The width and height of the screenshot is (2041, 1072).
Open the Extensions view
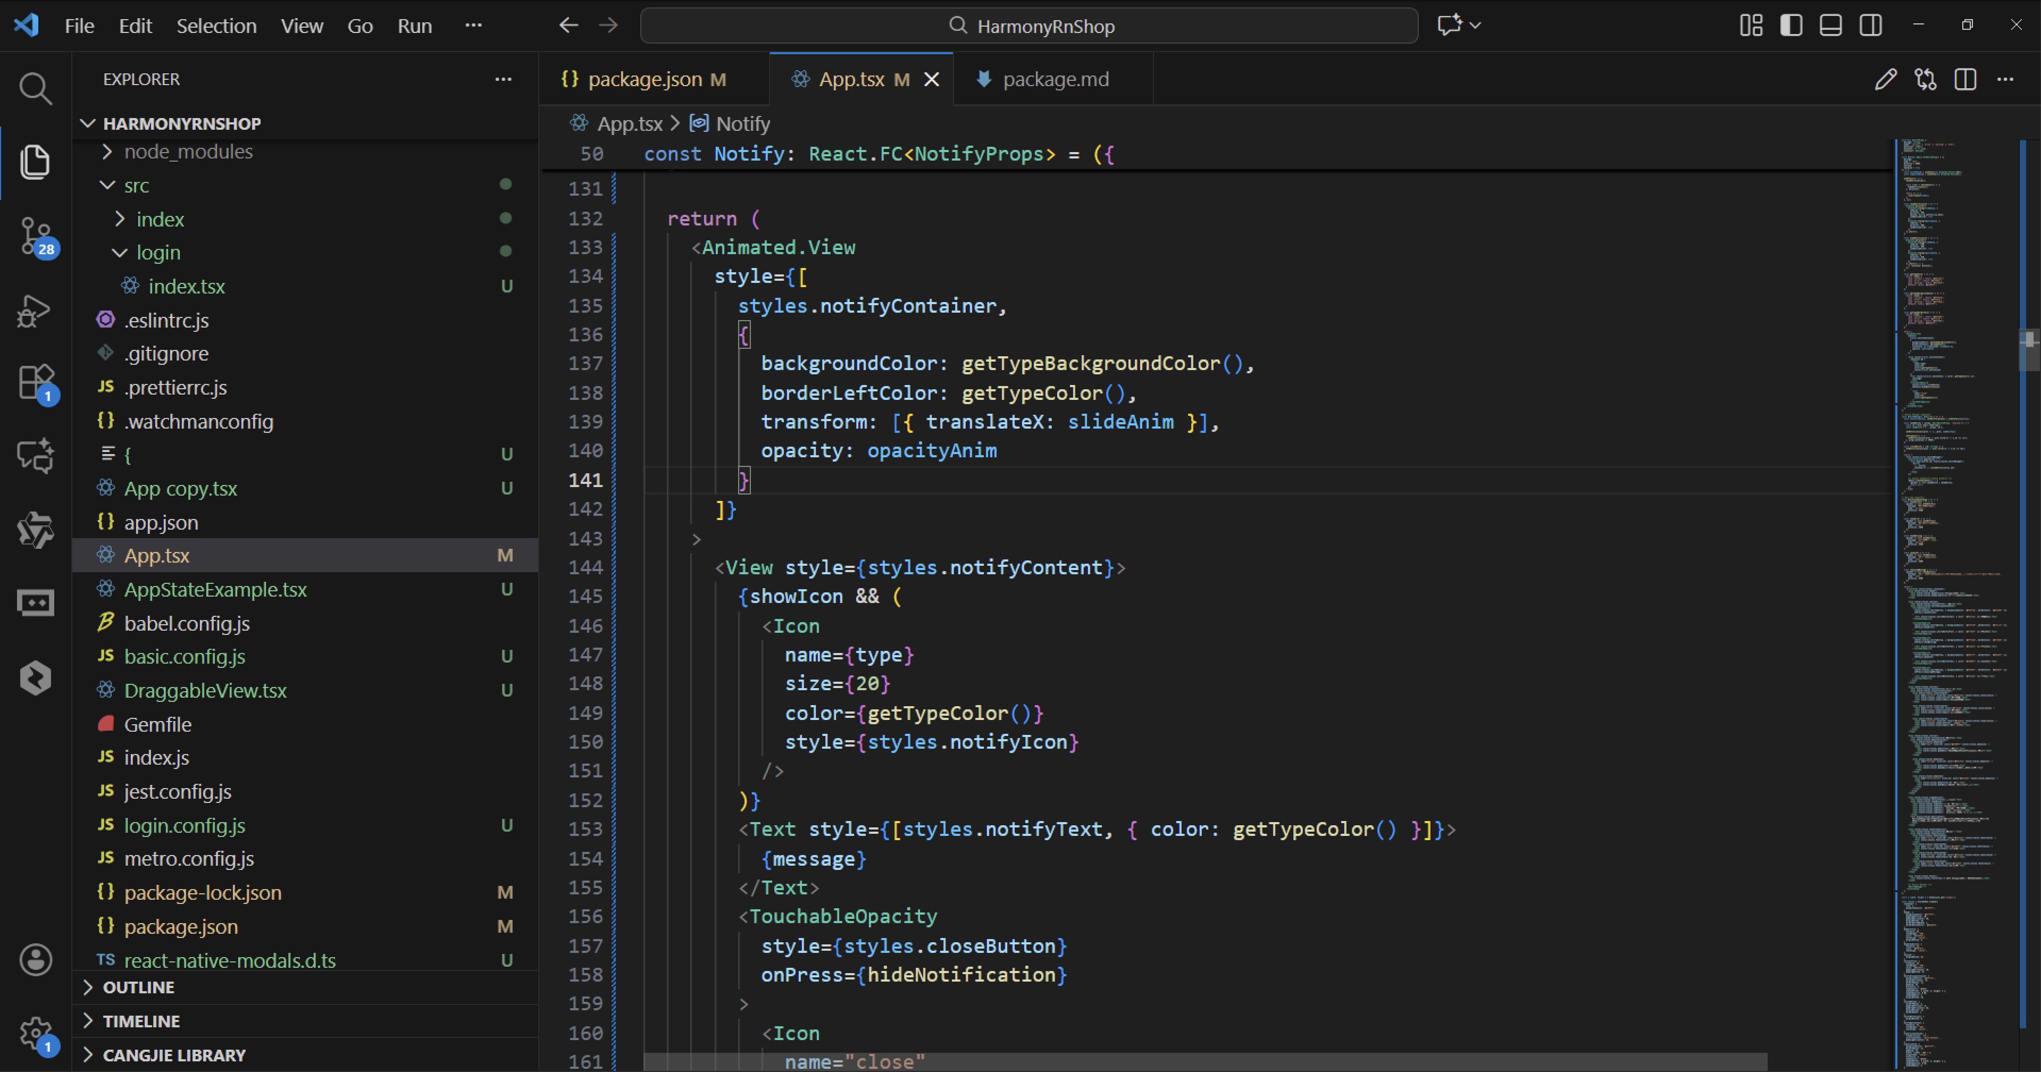click(35, 382)
